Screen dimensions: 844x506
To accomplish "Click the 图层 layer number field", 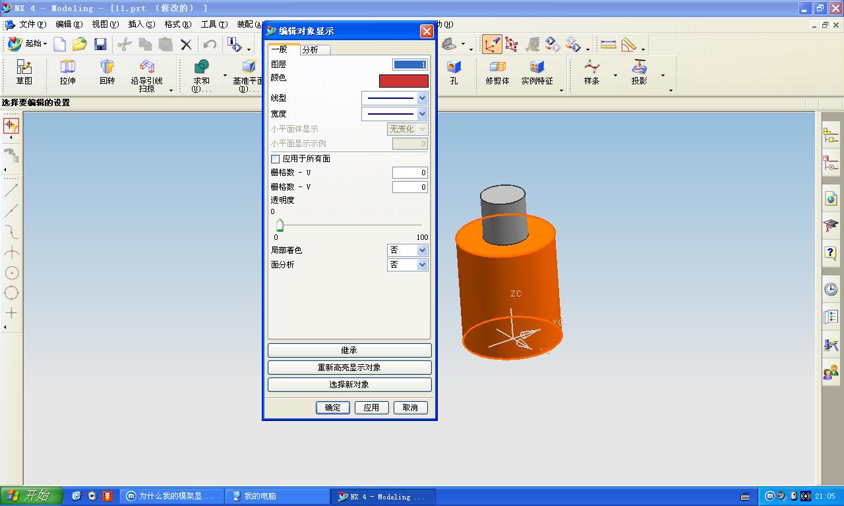I will (410, 65).
